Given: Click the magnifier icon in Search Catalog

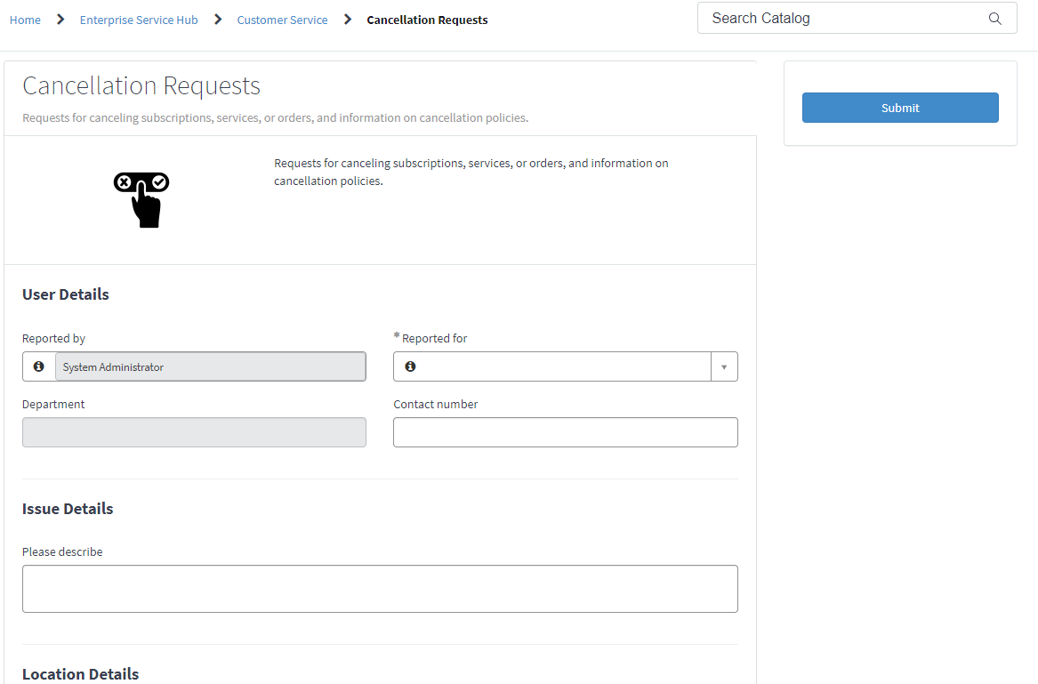Looking at the screenshot, I should 994,19.
